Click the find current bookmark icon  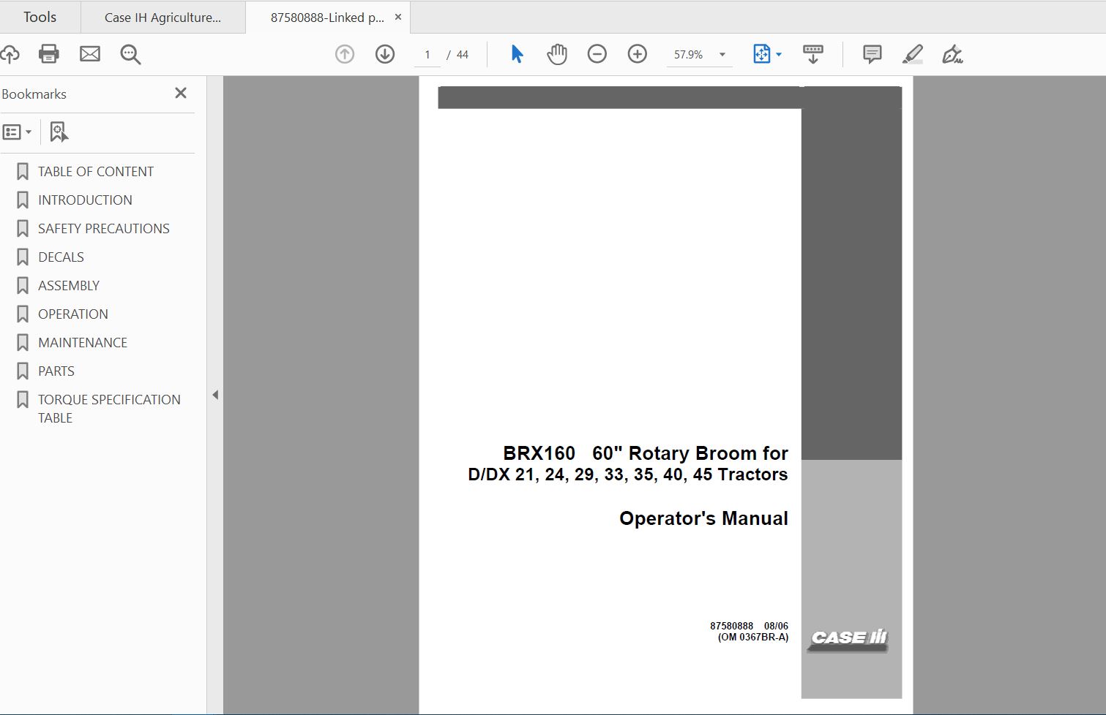click(59, 132)
